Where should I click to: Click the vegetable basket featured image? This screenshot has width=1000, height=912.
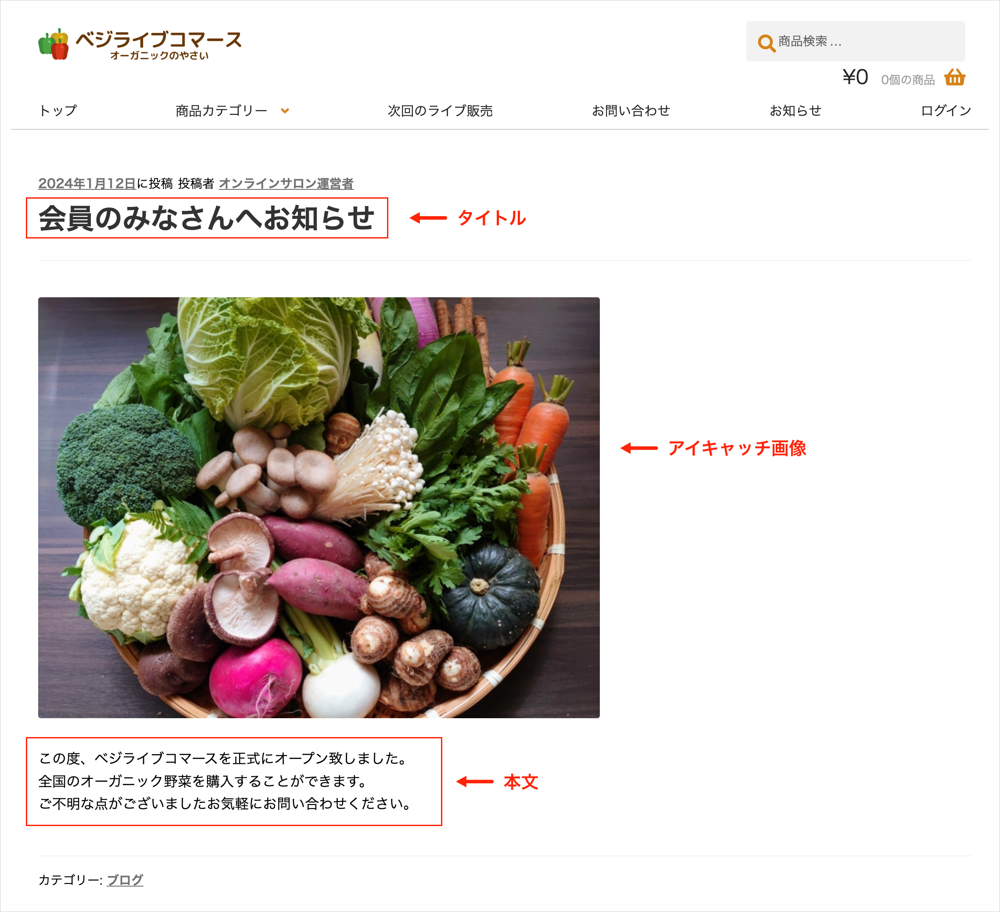319,507
